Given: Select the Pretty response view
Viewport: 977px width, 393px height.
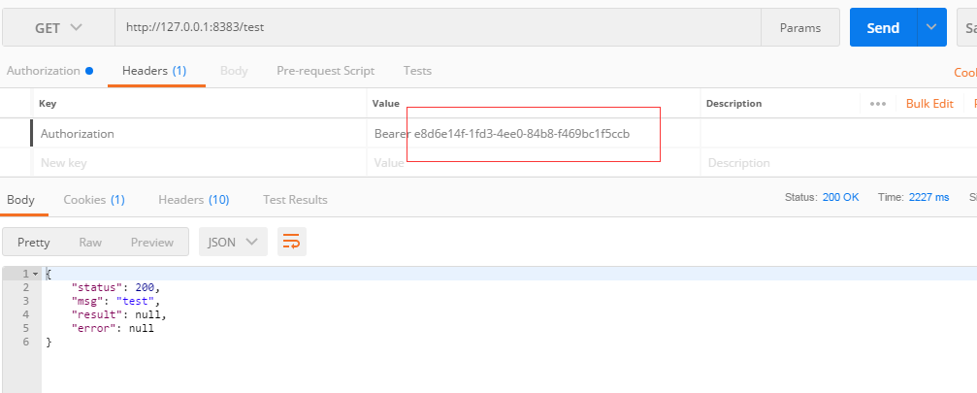Looking at the screenshot, I should (x=34, y=242).
